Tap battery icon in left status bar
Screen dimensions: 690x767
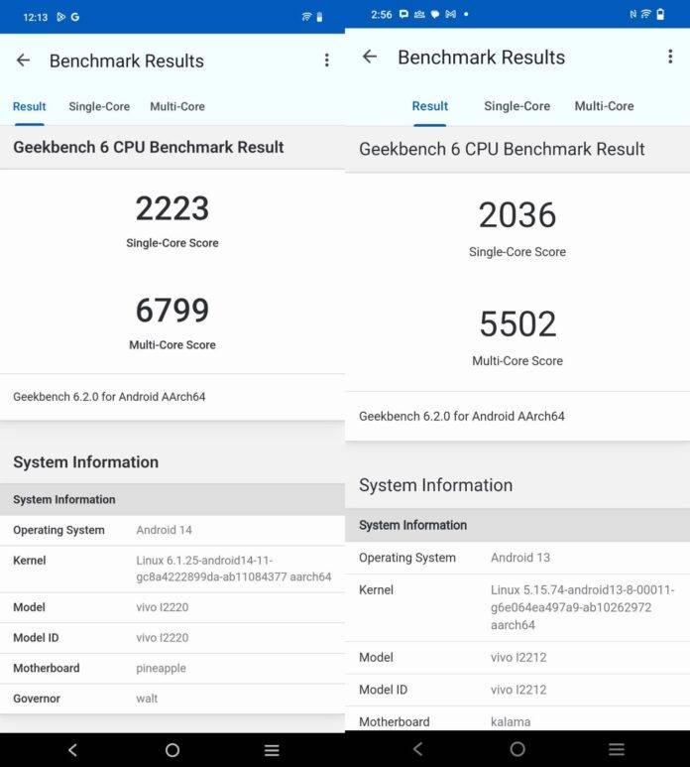click(x=319, y=17)
